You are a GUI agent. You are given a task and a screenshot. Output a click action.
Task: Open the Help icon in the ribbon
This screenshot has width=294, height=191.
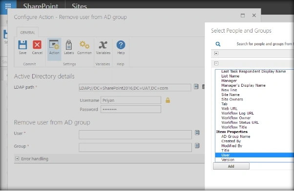pos(121,45)
